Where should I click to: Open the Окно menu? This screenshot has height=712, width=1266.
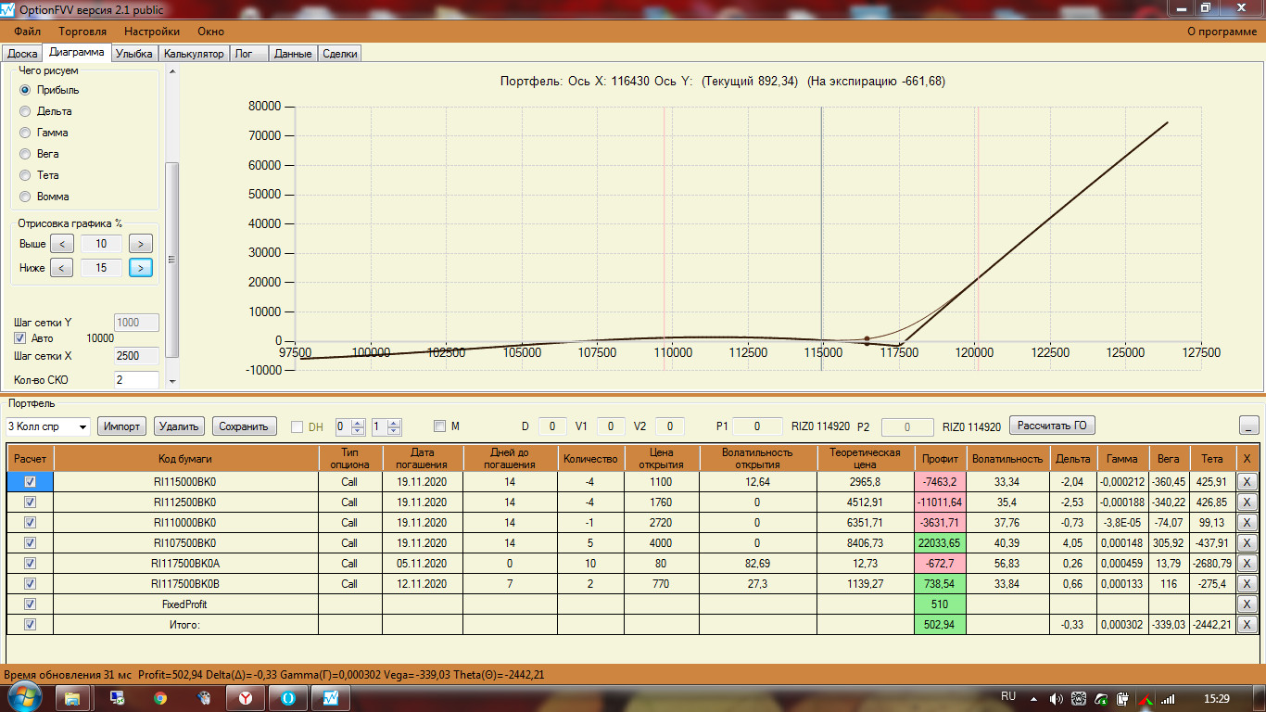coord(210,32)
